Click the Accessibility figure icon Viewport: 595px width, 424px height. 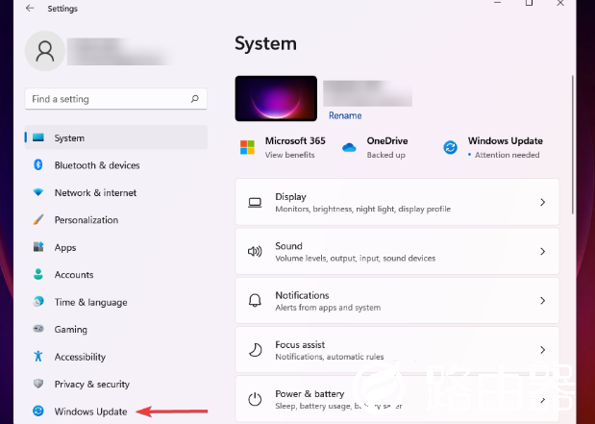click(37, 356)
